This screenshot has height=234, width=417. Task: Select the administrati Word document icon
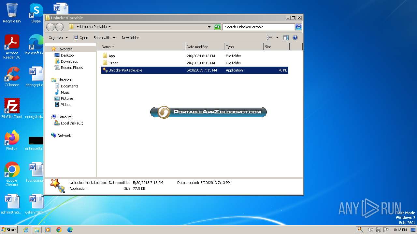12,204
